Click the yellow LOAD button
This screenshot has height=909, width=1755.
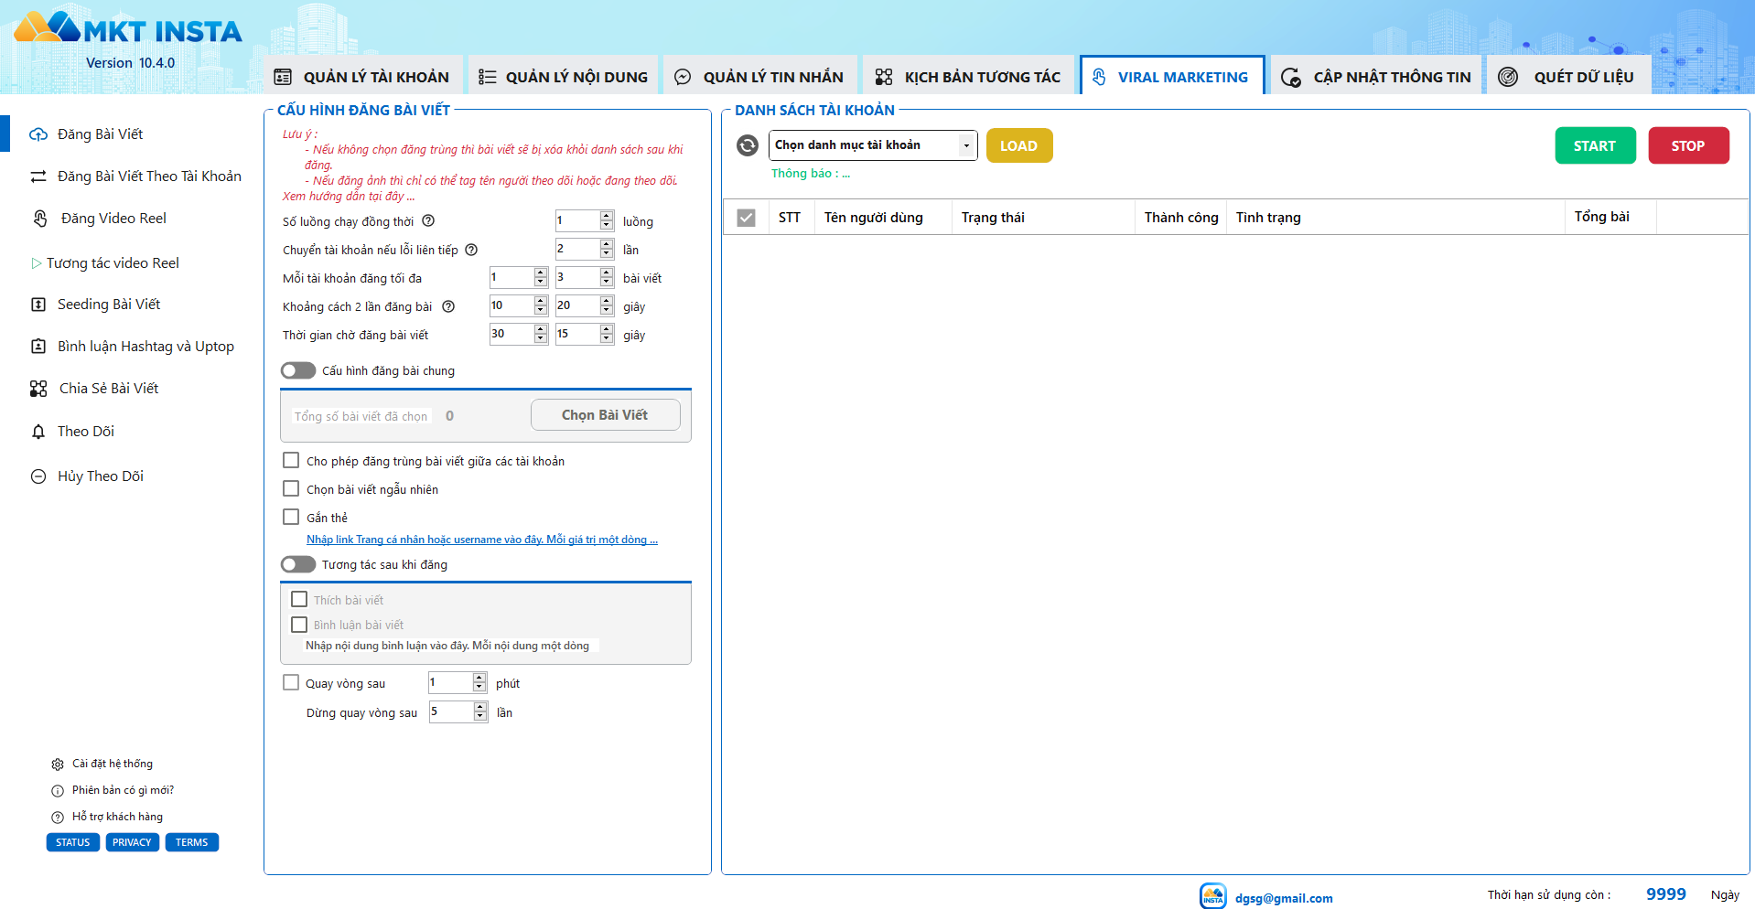click(1019, 145)
